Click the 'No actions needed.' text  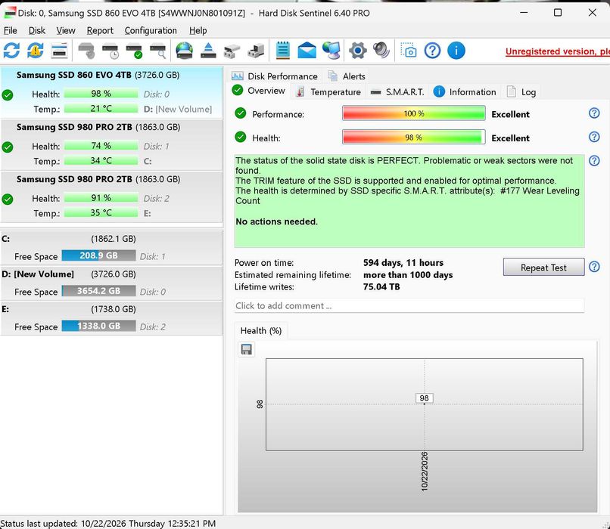pyautogui.click(x=276, y=221)
